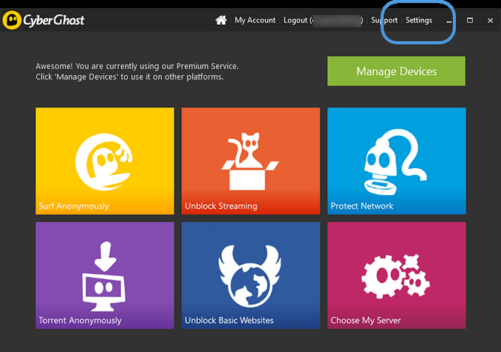Maximize the CyberGhost window

469,20
